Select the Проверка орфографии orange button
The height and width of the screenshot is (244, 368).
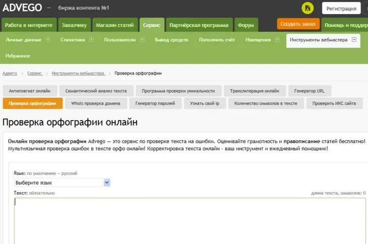click(x=33, y=103)
